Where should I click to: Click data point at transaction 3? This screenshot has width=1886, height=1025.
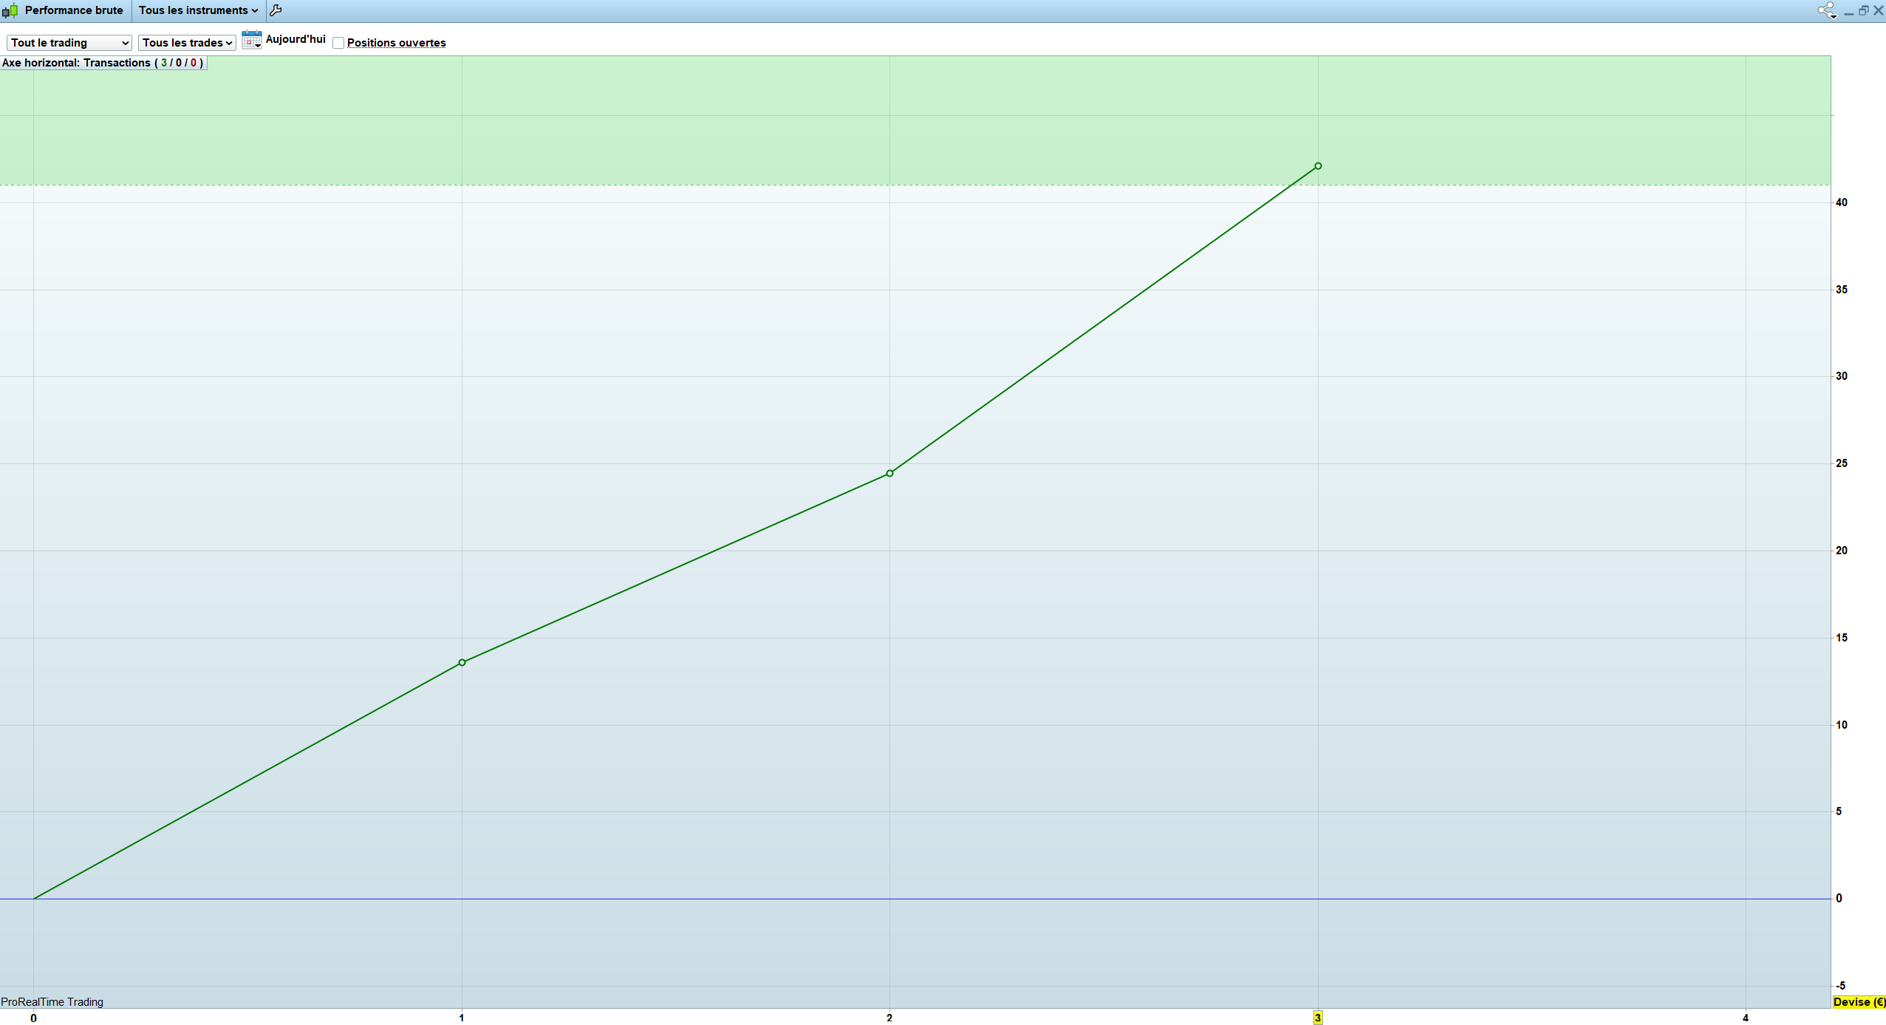(1318, 166)
